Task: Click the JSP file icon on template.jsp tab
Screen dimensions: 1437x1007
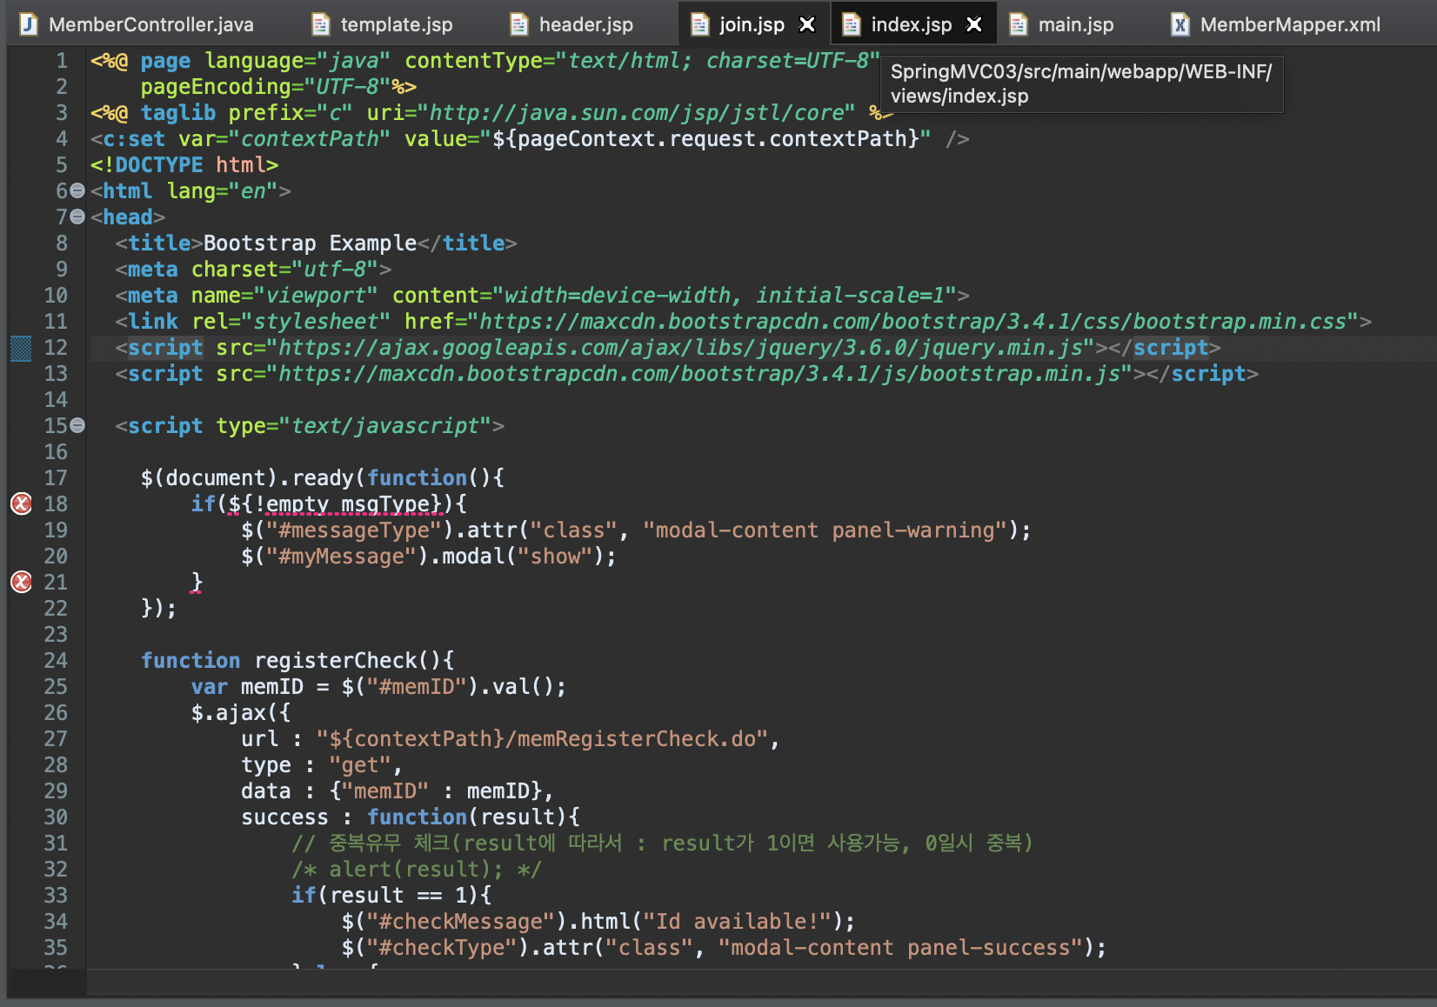Action: tap(321, 24)
